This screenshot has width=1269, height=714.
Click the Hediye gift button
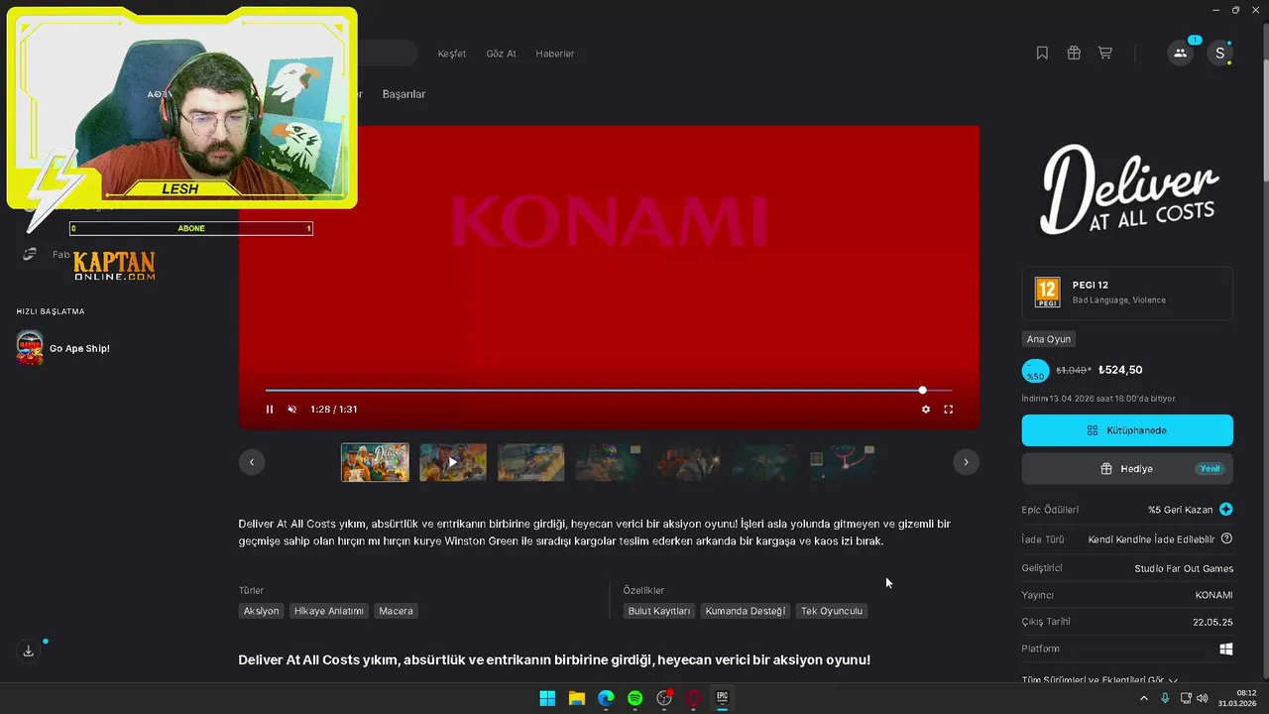[x=1127, y=469]
